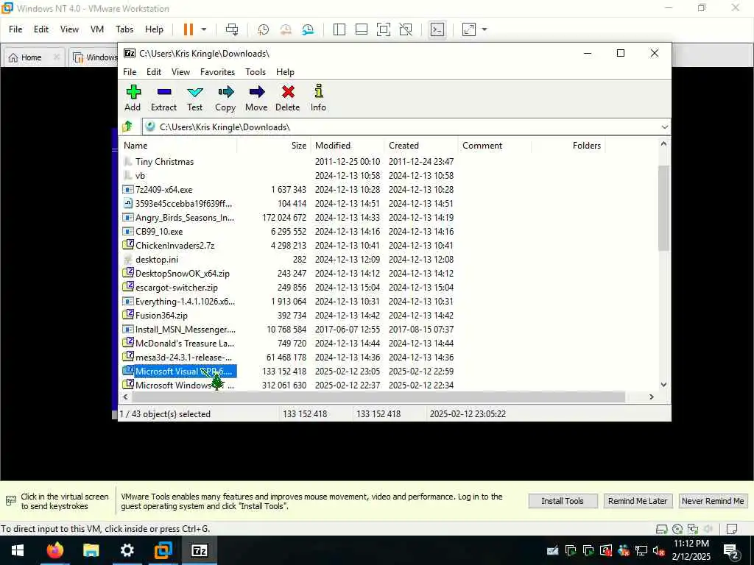Viewport: 754px width, 565px height.
Task: Click the scroll down arrow of file list
Action: click(663, 385)
